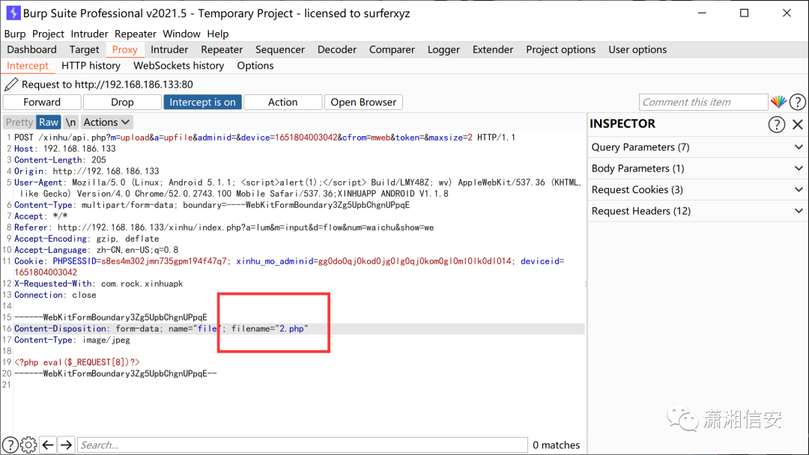
Task: Open the proxy Options sub-tab
Action: [x=255, y=65]
